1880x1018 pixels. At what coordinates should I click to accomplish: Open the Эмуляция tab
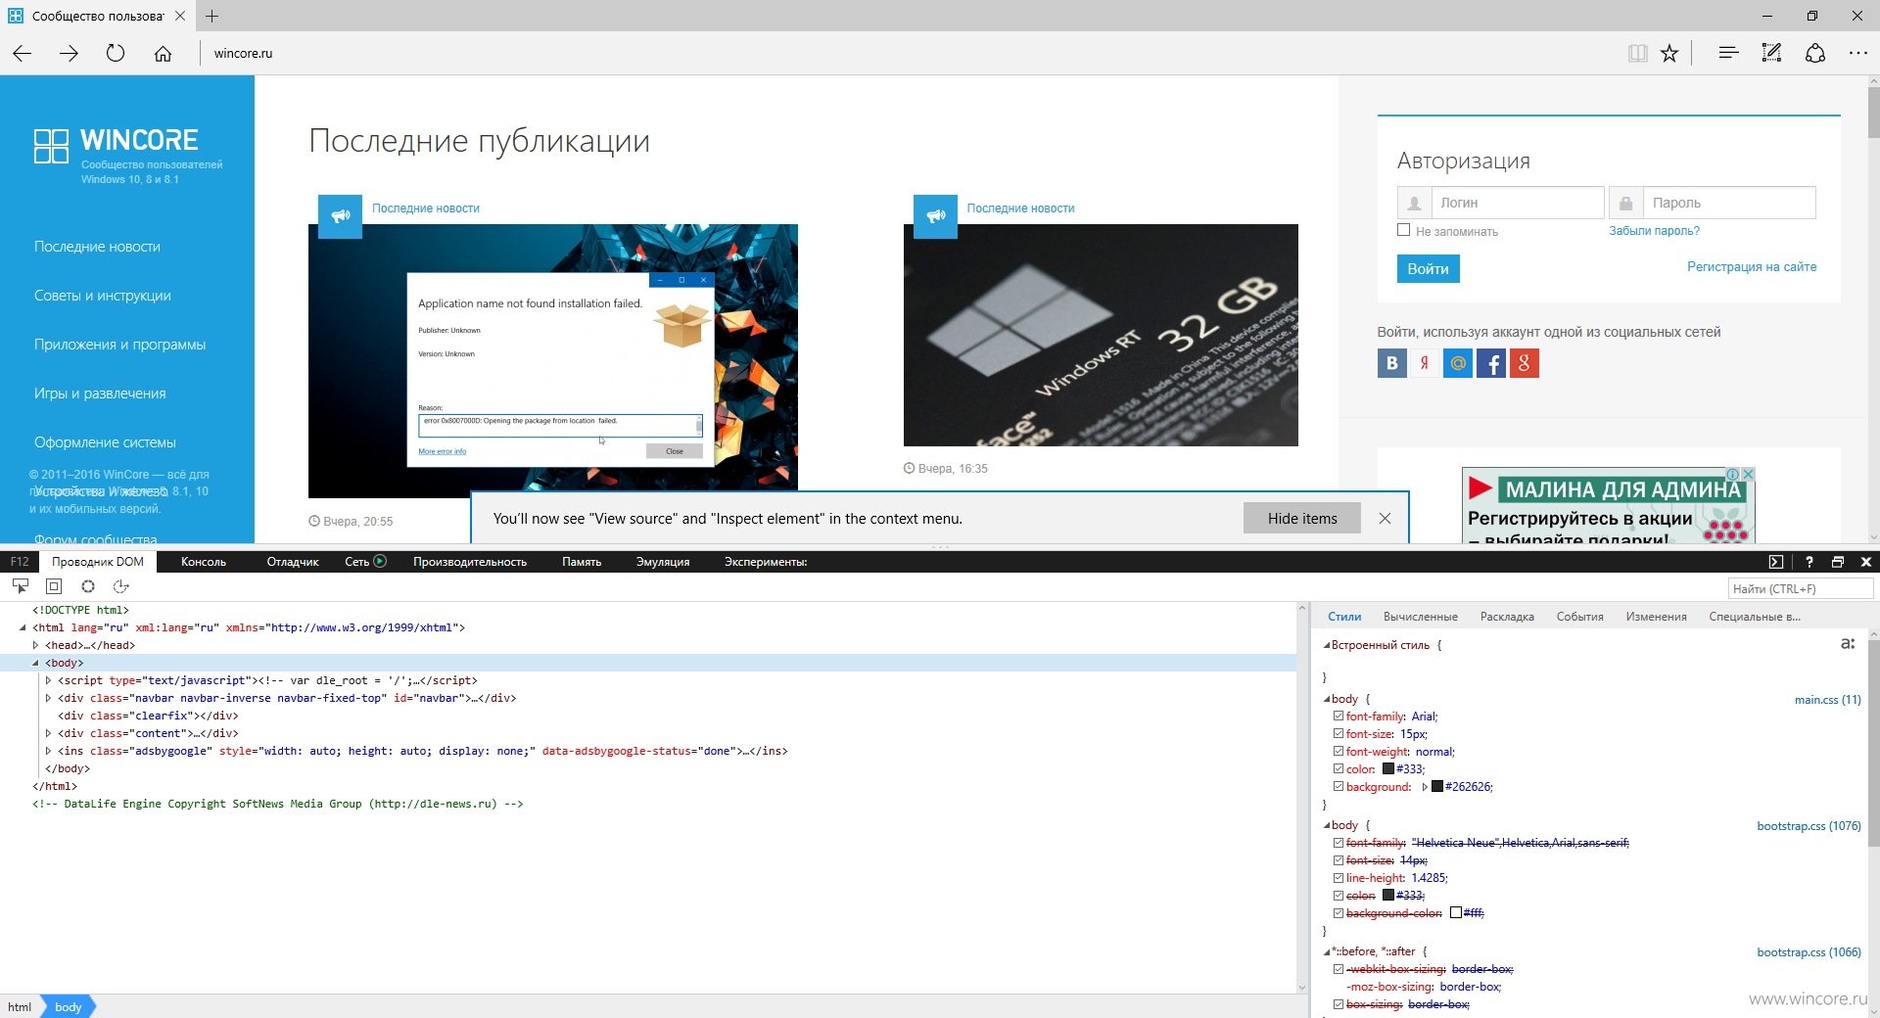tap(663, 562)
